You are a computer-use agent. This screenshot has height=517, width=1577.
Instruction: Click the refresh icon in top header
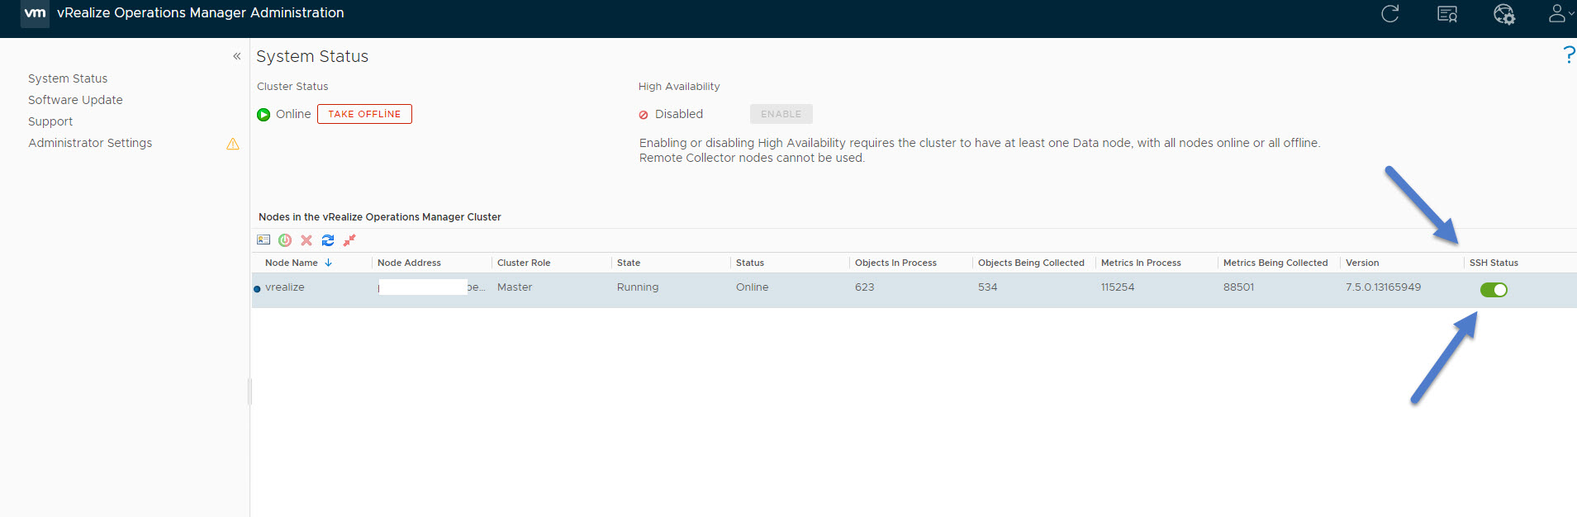[1390, 14]
